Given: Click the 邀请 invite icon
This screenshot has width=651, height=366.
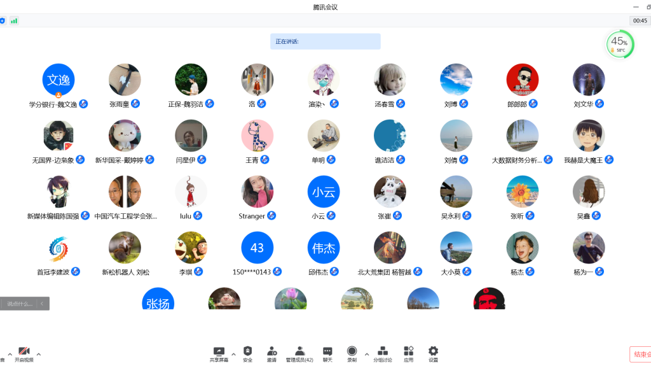Looking at the screenshot, I should [x=271, y=351].
